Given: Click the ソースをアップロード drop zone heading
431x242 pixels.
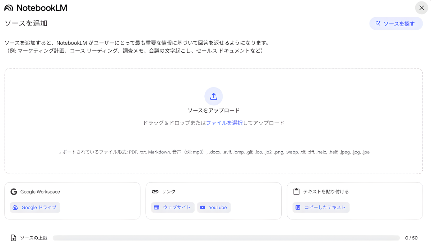Looking at the screenshot, I should [213, 110].
